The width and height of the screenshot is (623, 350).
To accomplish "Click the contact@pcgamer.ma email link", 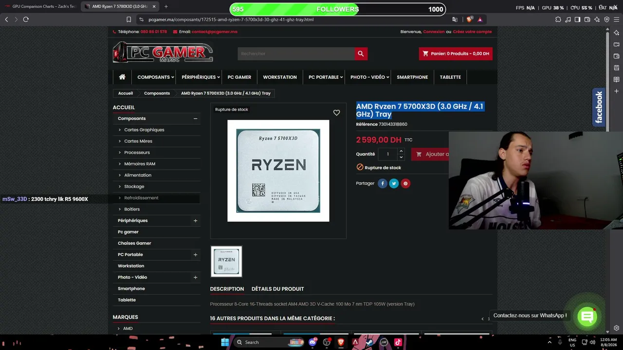I will 215,32.
